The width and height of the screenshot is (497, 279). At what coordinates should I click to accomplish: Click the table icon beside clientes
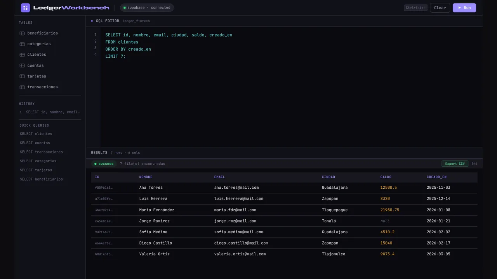pyautogui.click(x=22, y=55)
